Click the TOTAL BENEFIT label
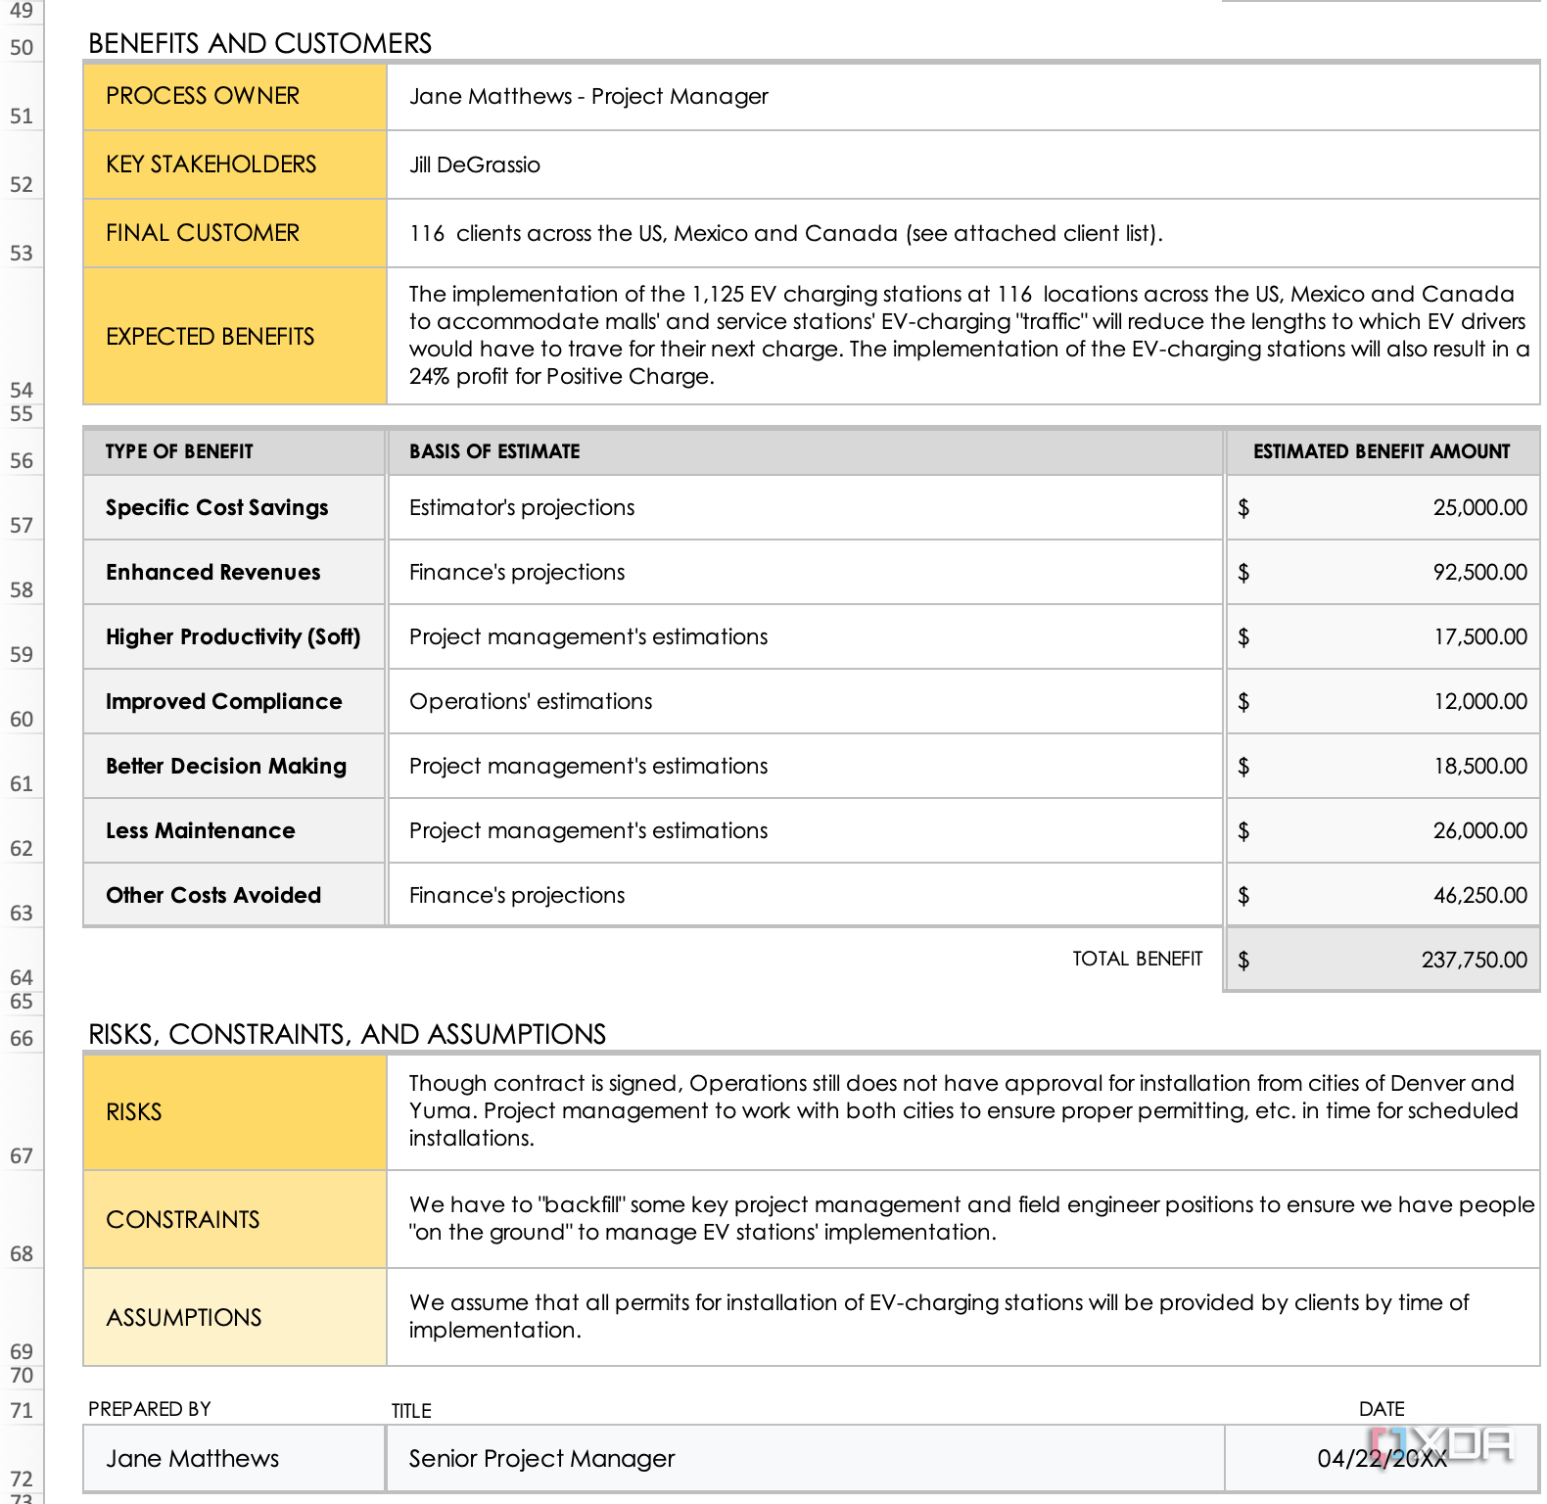 pyautogui.click(x=1137, y=959)
